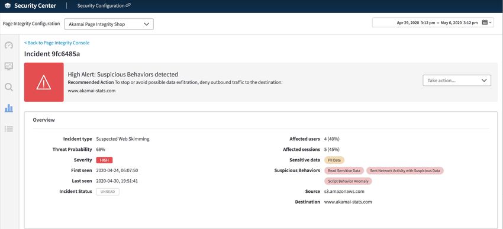Select the bar chart icon in sidebar
The height and width of the screenshot is (229, 503).
point(9,108)
